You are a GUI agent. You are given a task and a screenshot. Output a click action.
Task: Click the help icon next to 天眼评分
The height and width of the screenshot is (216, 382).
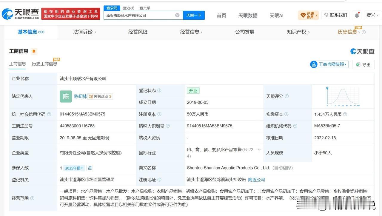287,96
